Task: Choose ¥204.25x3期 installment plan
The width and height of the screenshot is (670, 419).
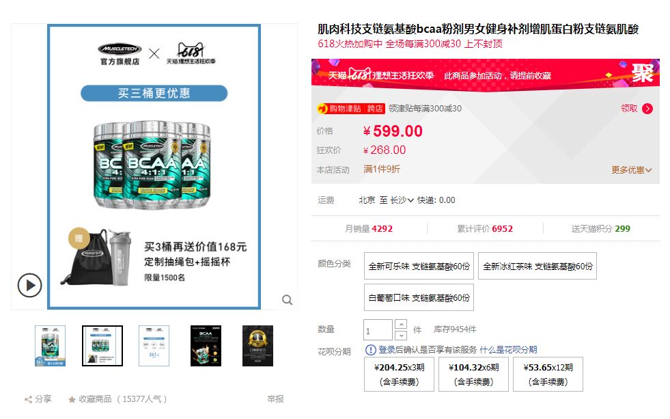Action: (399, 374)
